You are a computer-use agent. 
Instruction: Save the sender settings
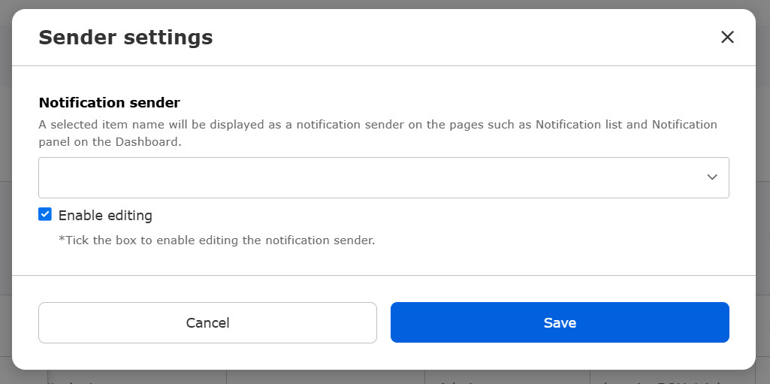[560, 322]
